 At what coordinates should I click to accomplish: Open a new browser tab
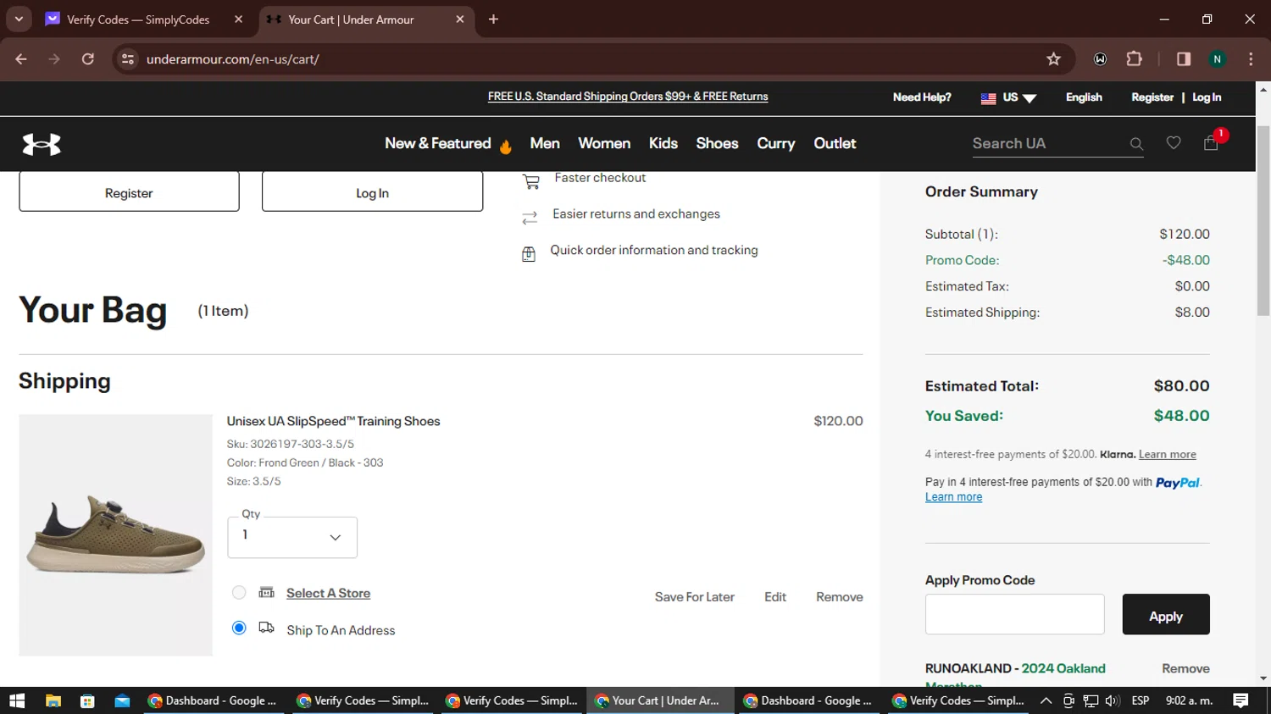point(493,19)
